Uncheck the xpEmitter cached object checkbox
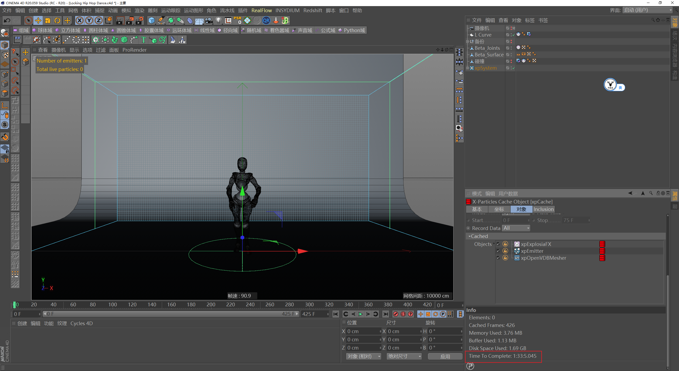679x371 pixels. (x=498, y=251)
